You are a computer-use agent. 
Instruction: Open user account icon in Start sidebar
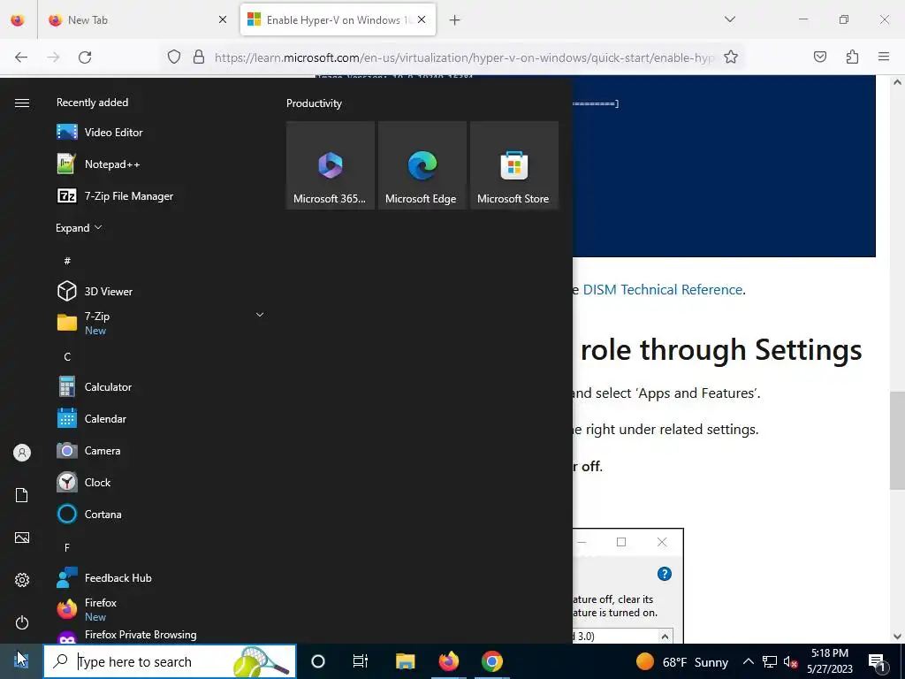pos(22,453)
